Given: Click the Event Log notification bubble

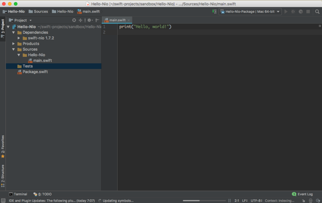Looking at the screenshot, I should click(x=294, y=194).
